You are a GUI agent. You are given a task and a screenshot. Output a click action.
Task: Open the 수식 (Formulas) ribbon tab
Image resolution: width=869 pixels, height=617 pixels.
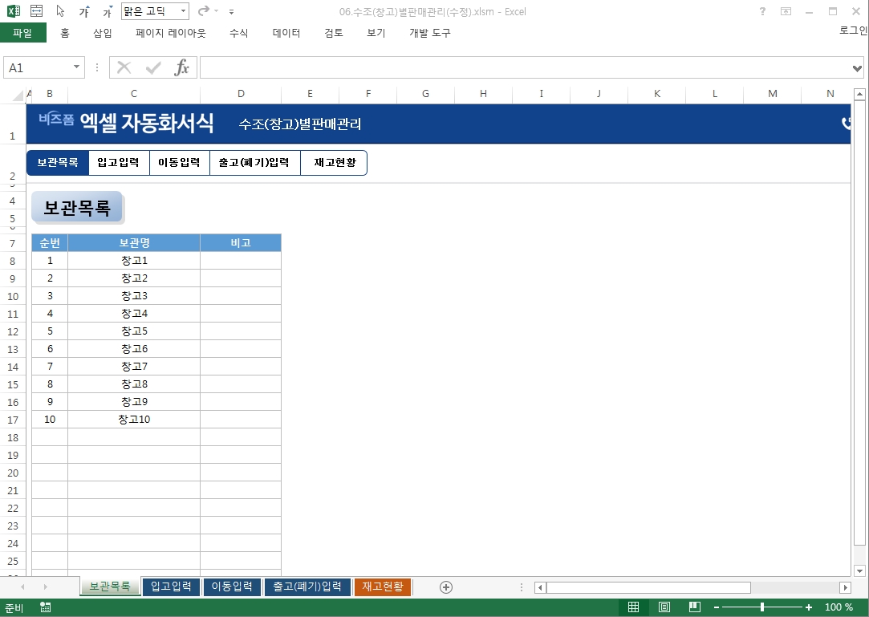(x=238, y=33)
